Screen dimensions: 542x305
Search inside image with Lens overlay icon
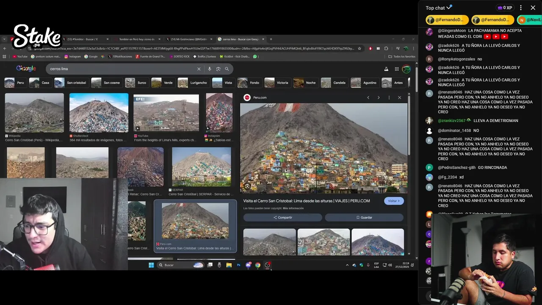pyautogui.click(x=247, y=186)
